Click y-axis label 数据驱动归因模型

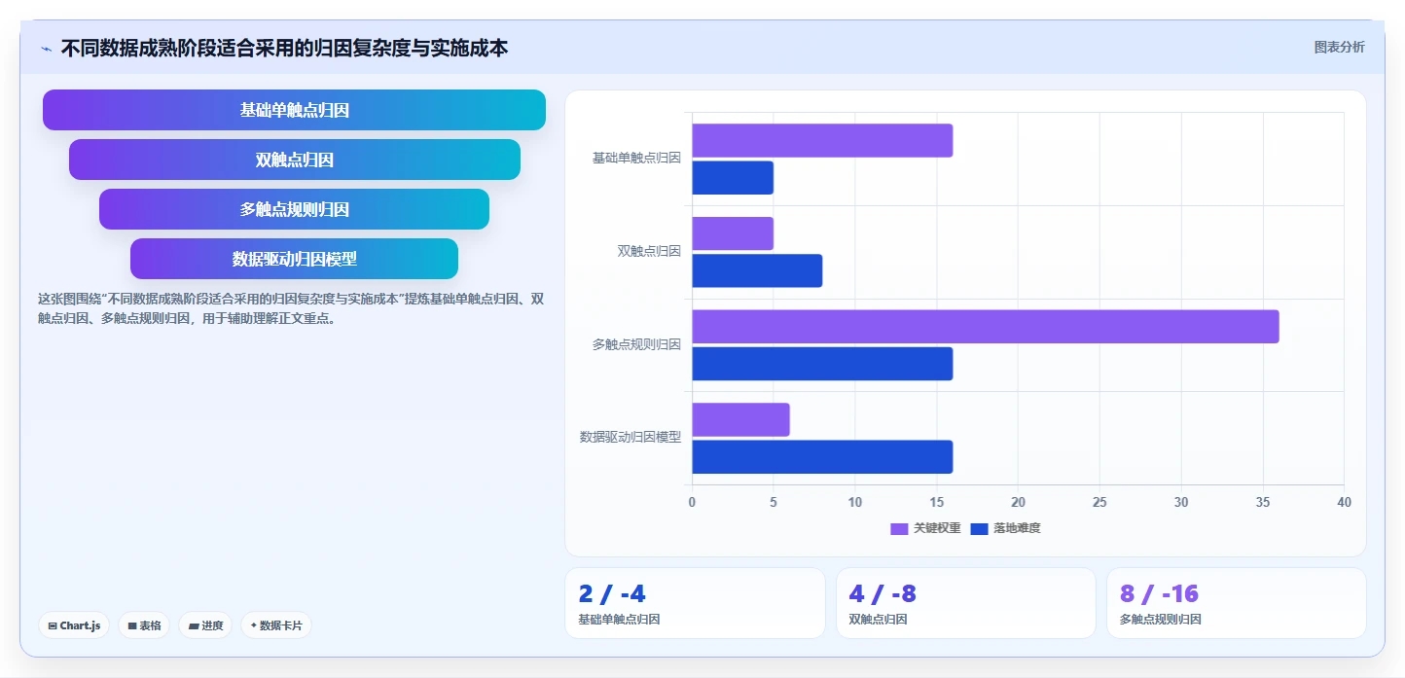click(630, 438)
